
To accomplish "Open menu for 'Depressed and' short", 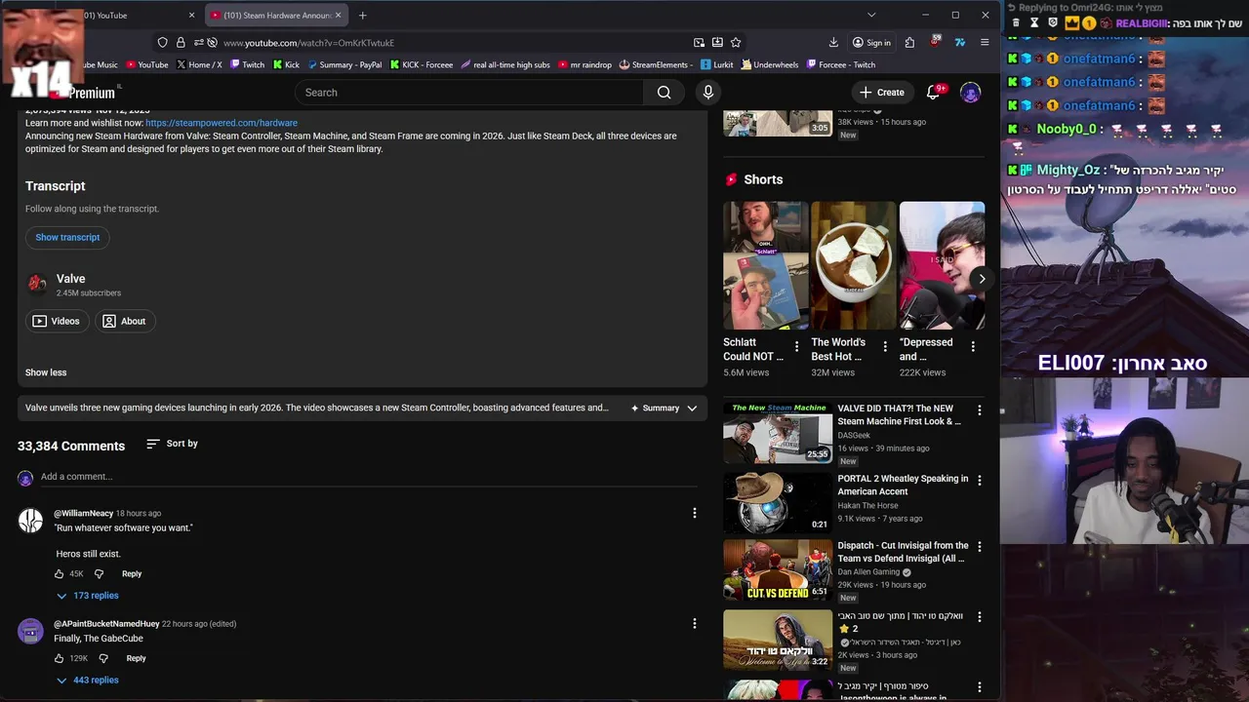I will pyautogui.click(x=973, y=347).
